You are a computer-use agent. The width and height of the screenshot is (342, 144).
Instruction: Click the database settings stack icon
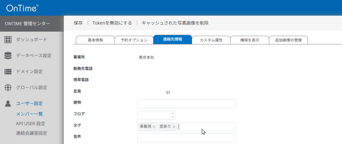(8, 56)
